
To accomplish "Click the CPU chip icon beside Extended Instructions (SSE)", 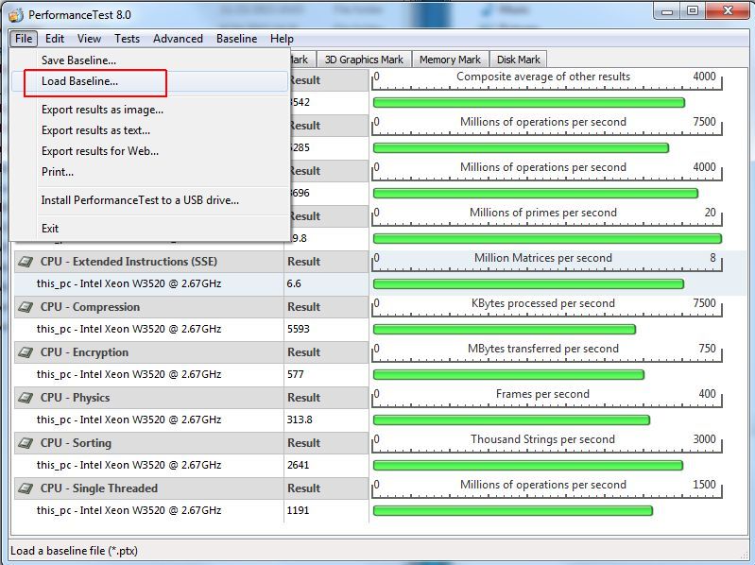I will 26,262.
